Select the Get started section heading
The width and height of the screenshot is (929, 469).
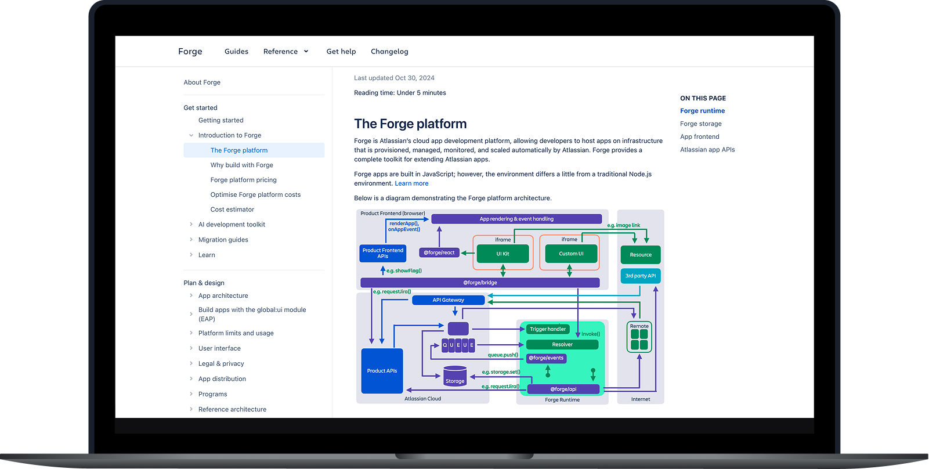click(x=200, y=107)
